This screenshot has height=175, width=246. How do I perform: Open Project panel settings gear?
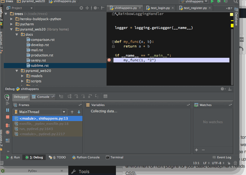96,8
